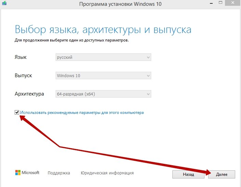Click the Язык field label
Image resolution: width=241 pixels, height=187 pixels.
tap(20, 57)
